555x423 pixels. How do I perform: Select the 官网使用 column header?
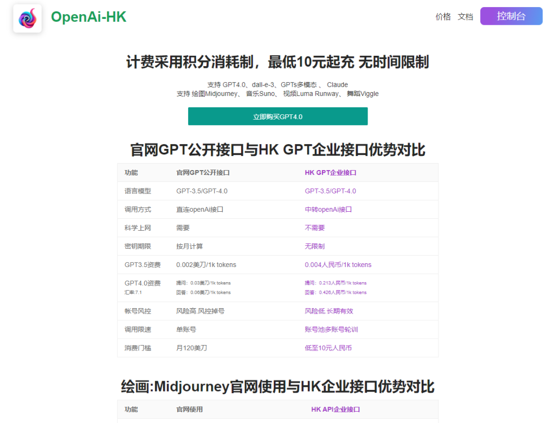189,409
